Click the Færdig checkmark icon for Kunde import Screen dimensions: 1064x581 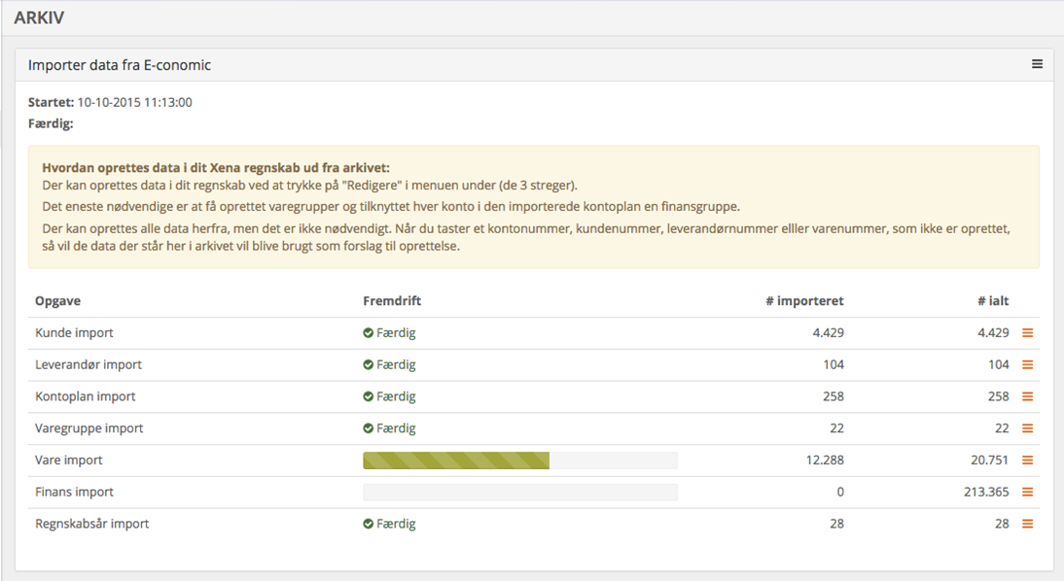tap(369, 333)
